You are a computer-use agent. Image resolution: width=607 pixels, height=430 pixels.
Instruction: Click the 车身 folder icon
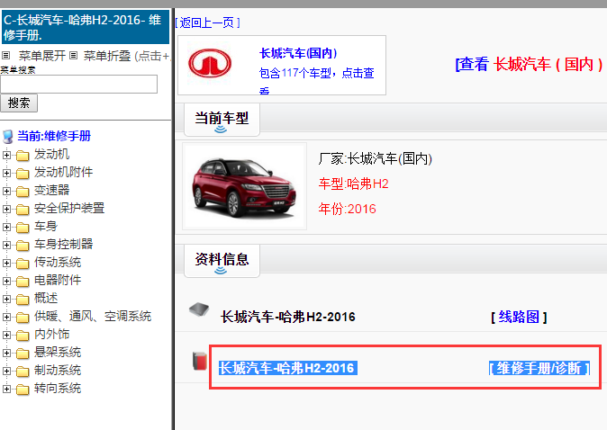tap(23, 228)
